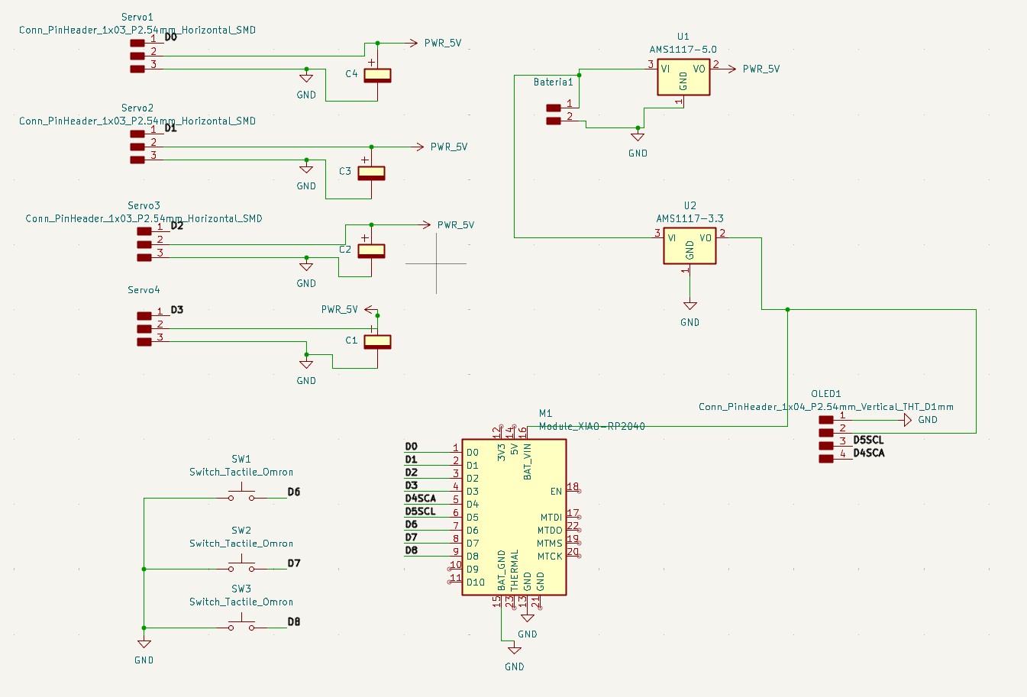Click the D0 net label at Servo1
The image size is (1027, 697).
pyautogui.click(x=171, y=37)
